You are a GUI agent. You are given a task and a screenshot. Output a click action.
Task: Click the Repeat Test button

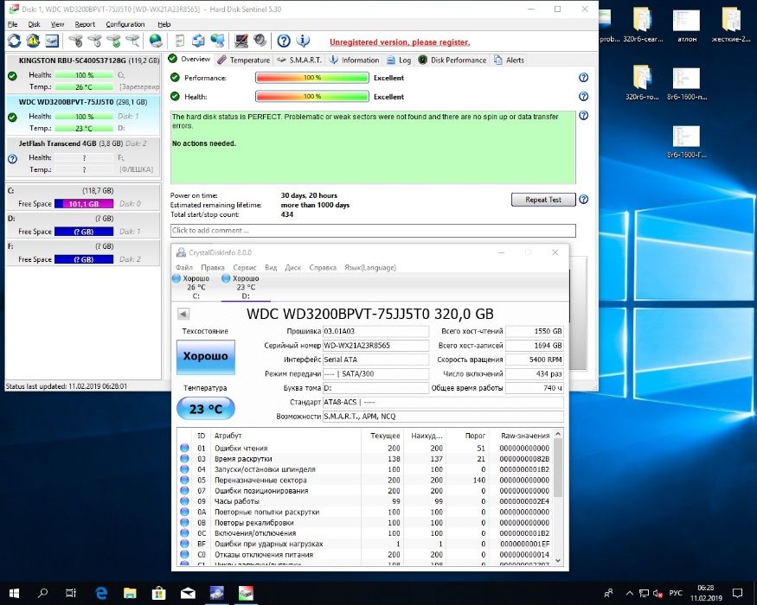543,200
